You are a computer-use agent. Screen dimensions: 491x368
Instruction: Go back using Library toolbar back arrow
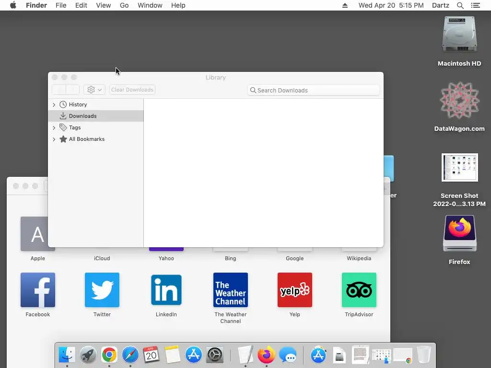(x=59, y=90)
